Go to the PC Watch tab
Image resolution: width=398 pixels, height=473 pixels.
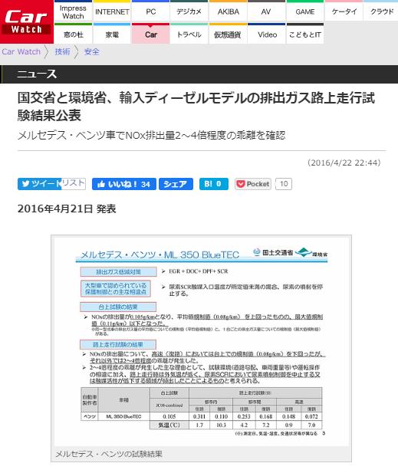[150, 11]
